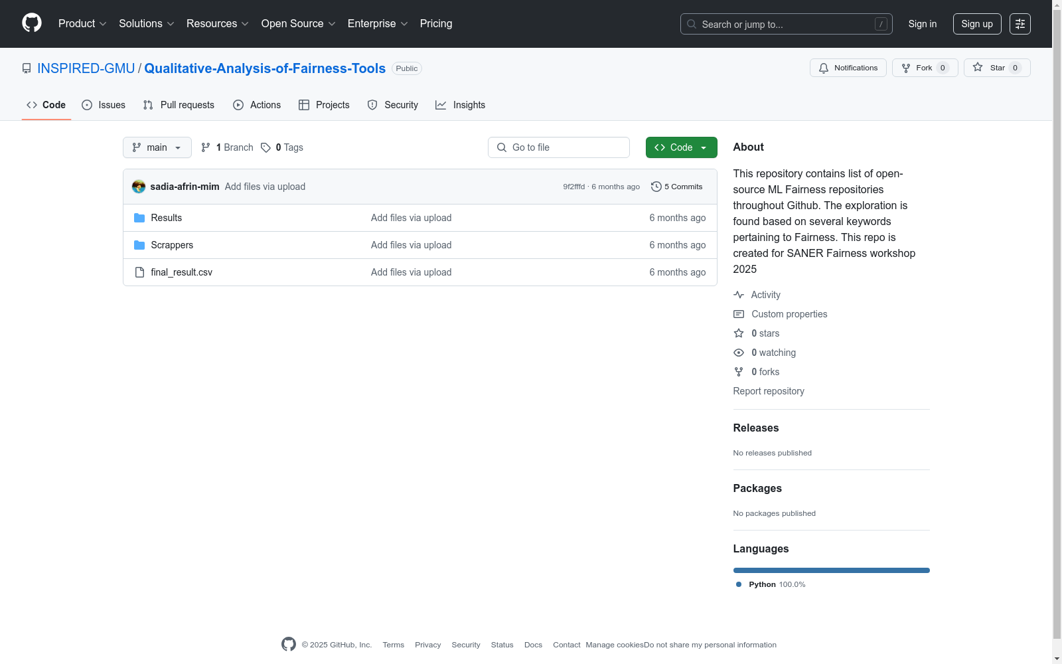Open the Actions tab
This screenshot has height=664, width=1062.
pyautogui.click(x=257, y=105)
